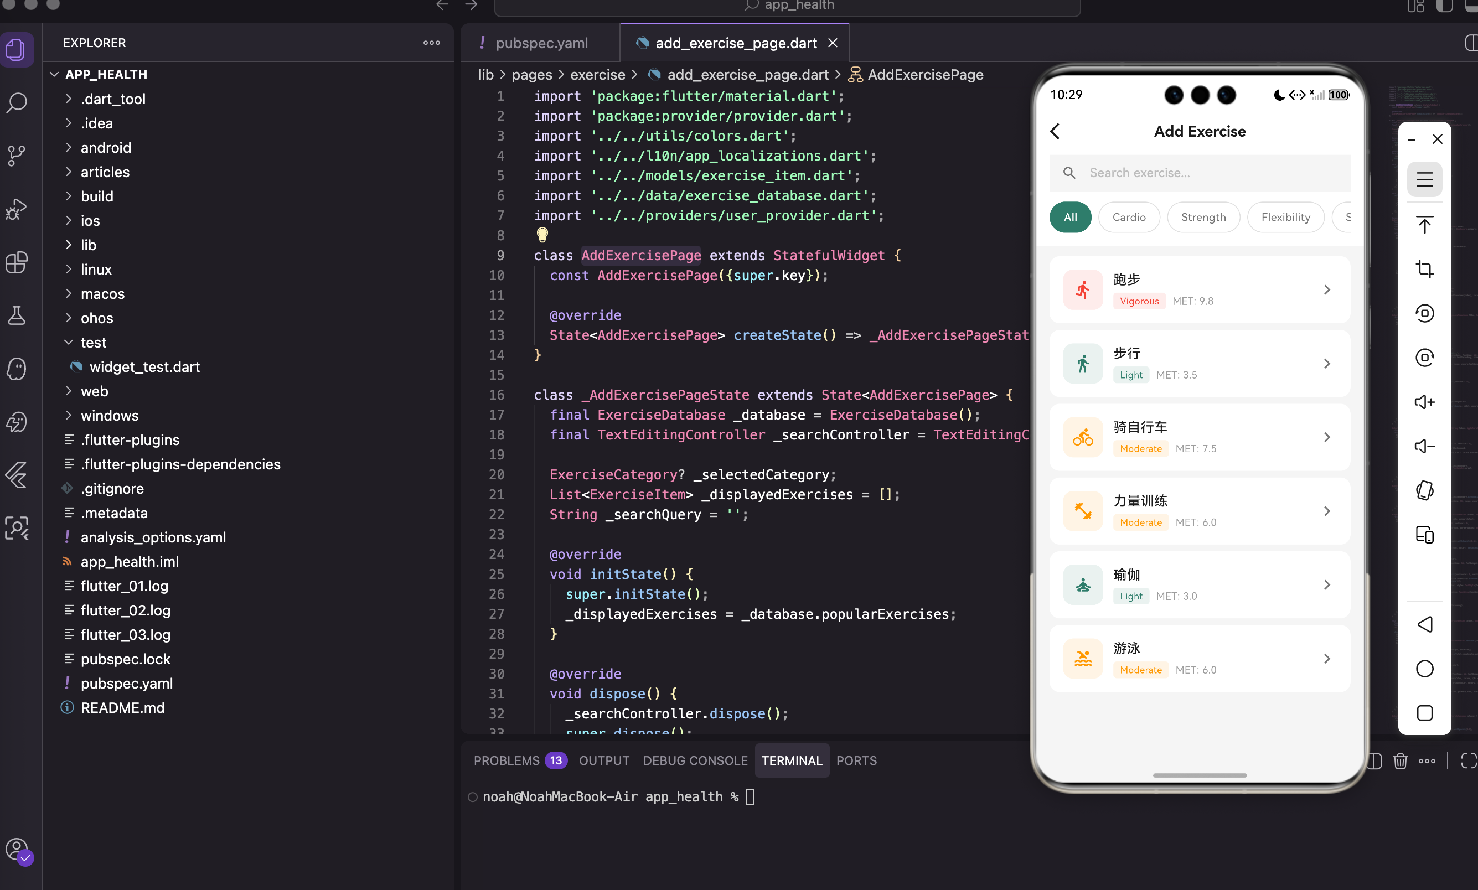Click the emulator volume up icon

pos(1424,402)
